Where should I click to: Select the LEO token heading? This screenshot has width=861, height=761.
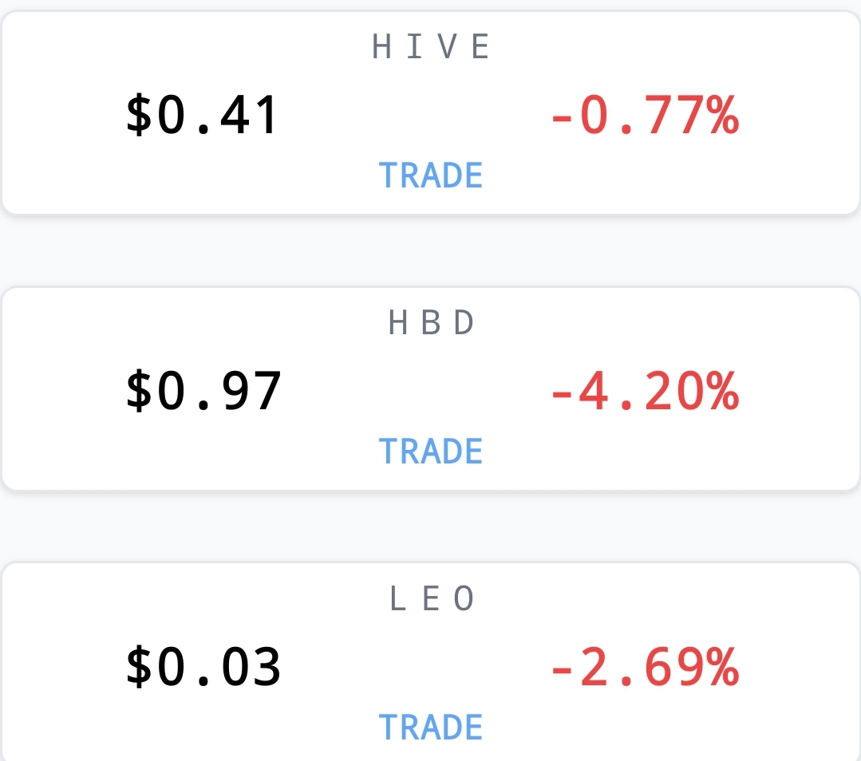click(431, 598)
